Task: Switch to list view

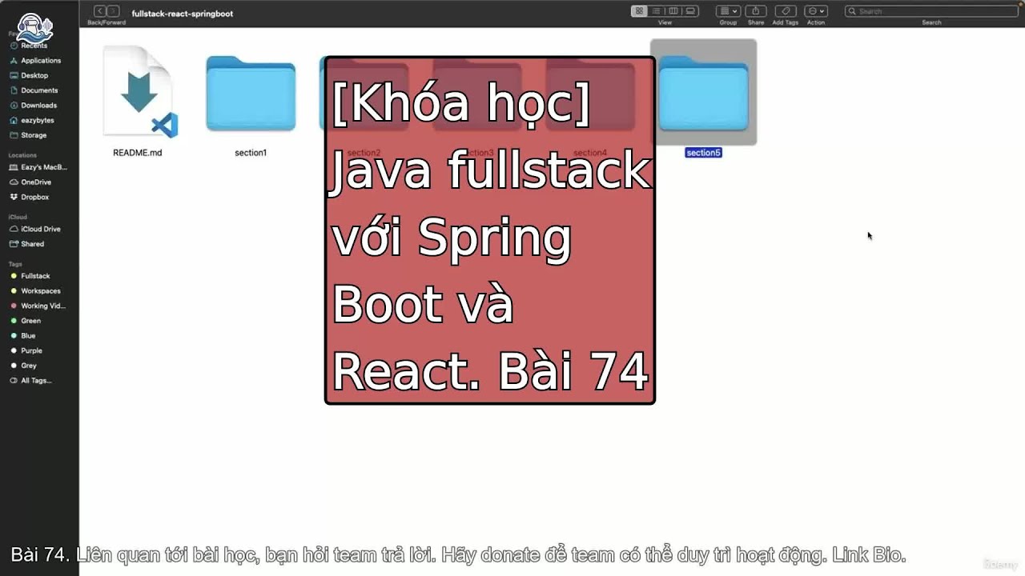Action: 656,11
